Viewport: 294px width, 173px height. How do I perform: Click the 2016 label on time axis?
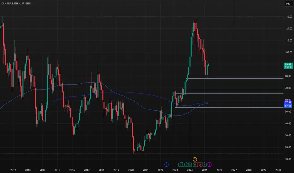click(x=72, y=170)
